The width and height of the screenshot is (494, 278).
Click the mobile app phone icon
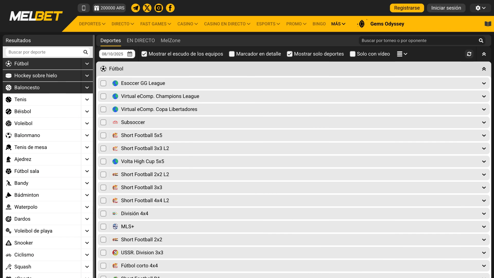click(84, 8)
